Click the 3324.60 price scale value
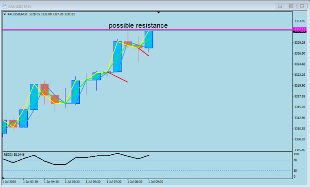The height and width of the screenshot is (187, 310). pos(300,64)
